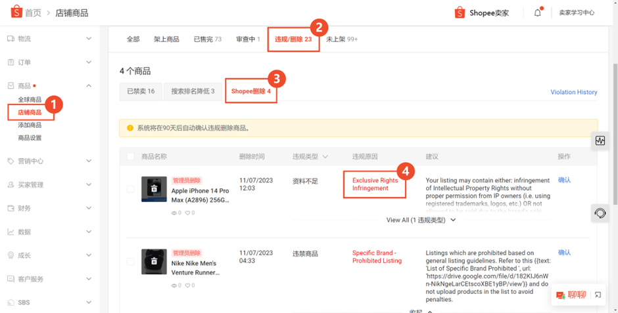Expand View All (1 违规类型)

(421, 220)
